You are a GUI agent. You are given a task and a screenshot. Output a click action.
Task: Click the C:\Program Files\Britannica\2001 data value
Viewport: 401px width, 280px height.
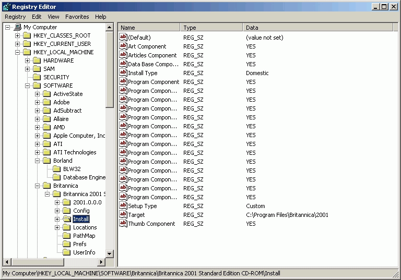pos(287,215)
